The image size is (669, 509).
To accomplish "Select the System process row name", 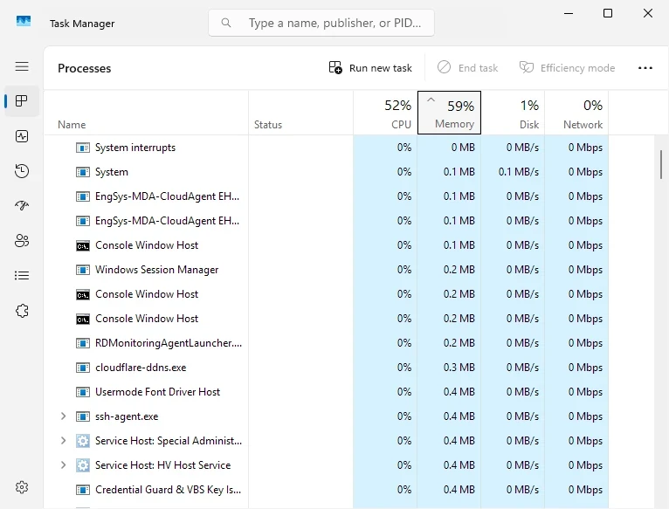I will click(112, 172).
